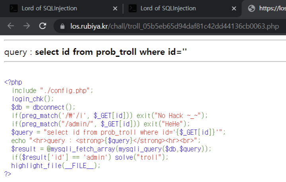Click the first Lord of SQLInjection tab favicon

coord(14,8)
